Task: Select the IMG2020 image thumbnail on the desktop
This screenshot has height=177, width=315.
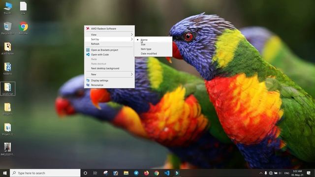Action: (x=8, y=149)
